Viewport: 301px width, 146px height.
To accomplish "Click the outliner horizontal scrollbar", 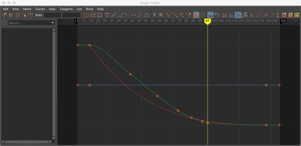I will 26,142.
